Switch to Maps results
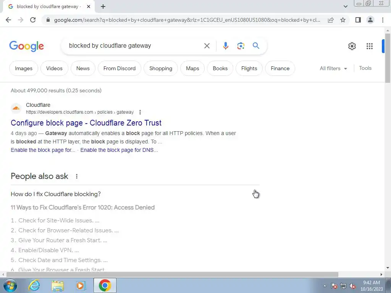 [192, 68]
